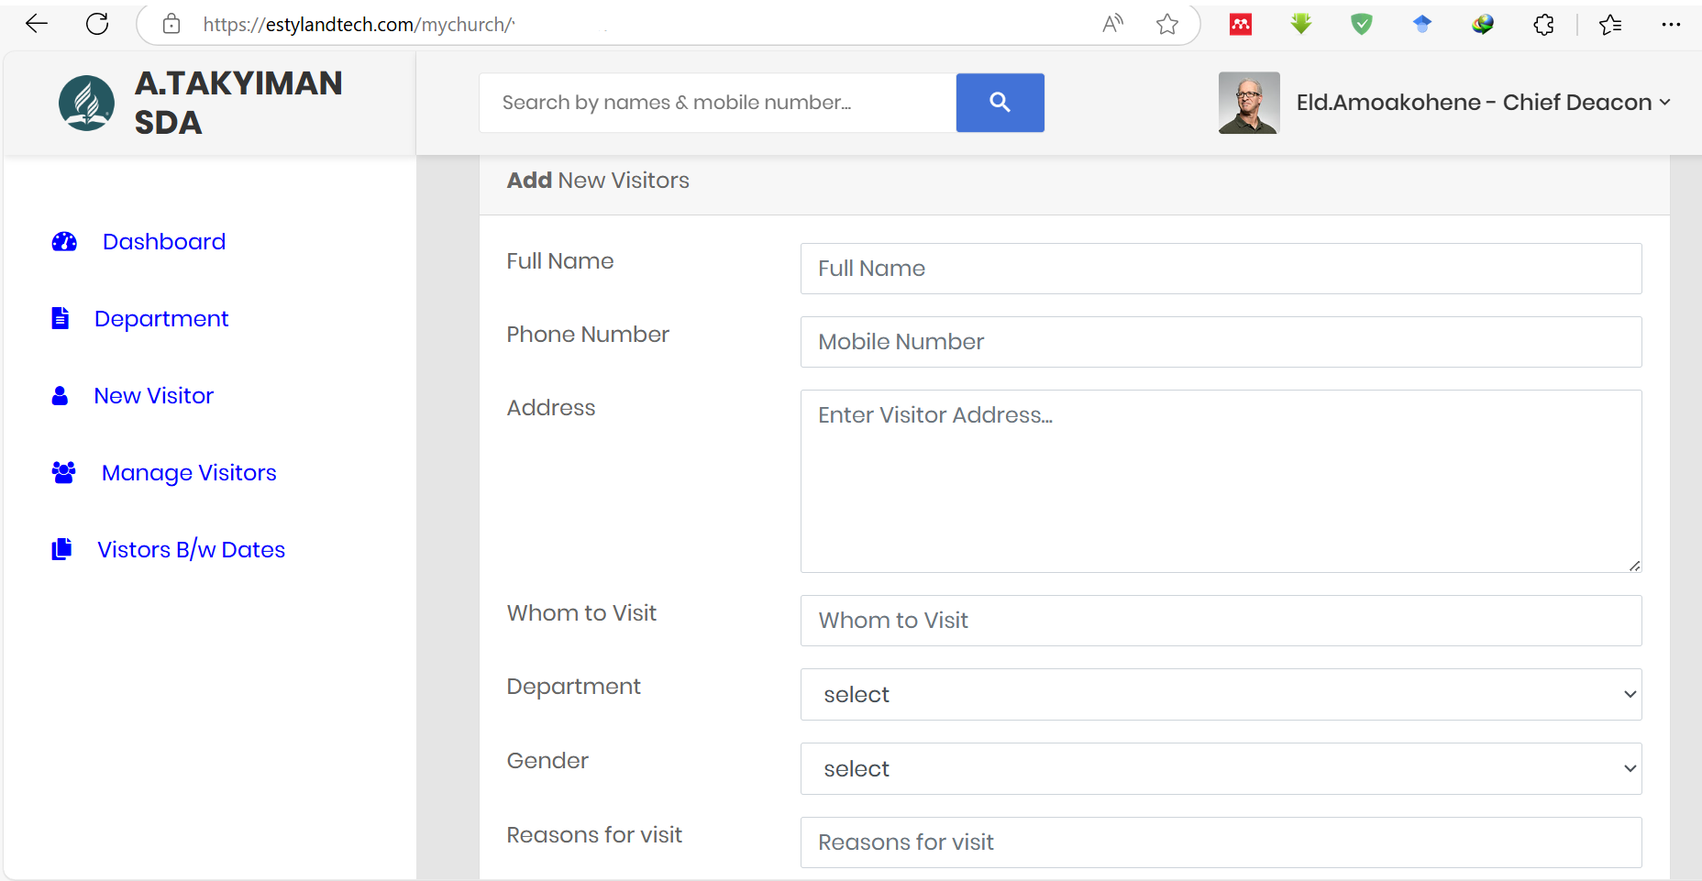The width and height of the screenshot is (1702, 881).
Task: Click the Full Name input field
Action: pos(1221,269)
